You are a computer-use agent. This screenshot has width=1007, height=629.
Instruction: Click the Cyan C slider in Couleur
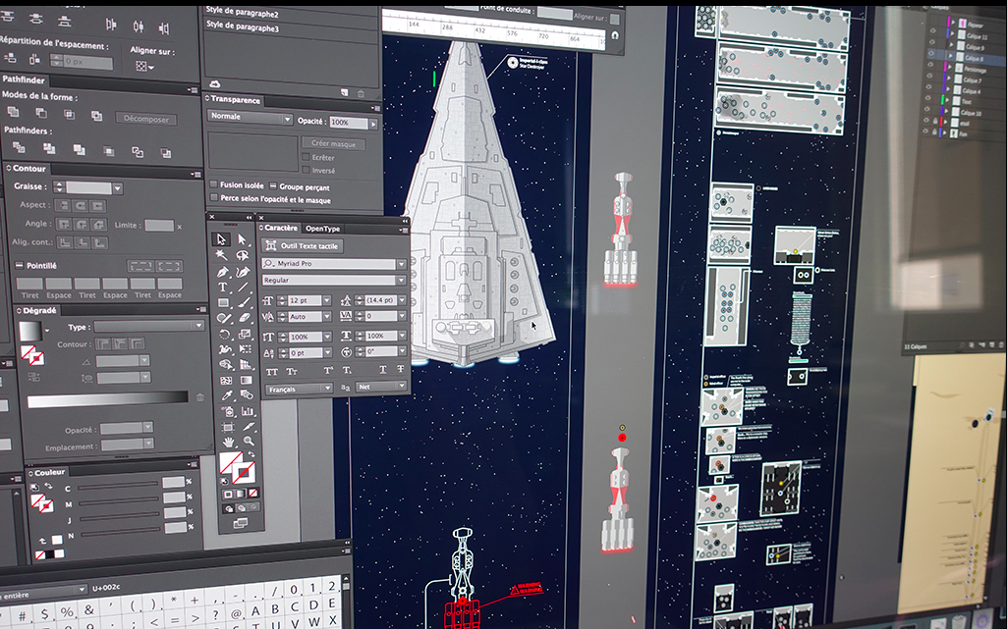point(118,486)
